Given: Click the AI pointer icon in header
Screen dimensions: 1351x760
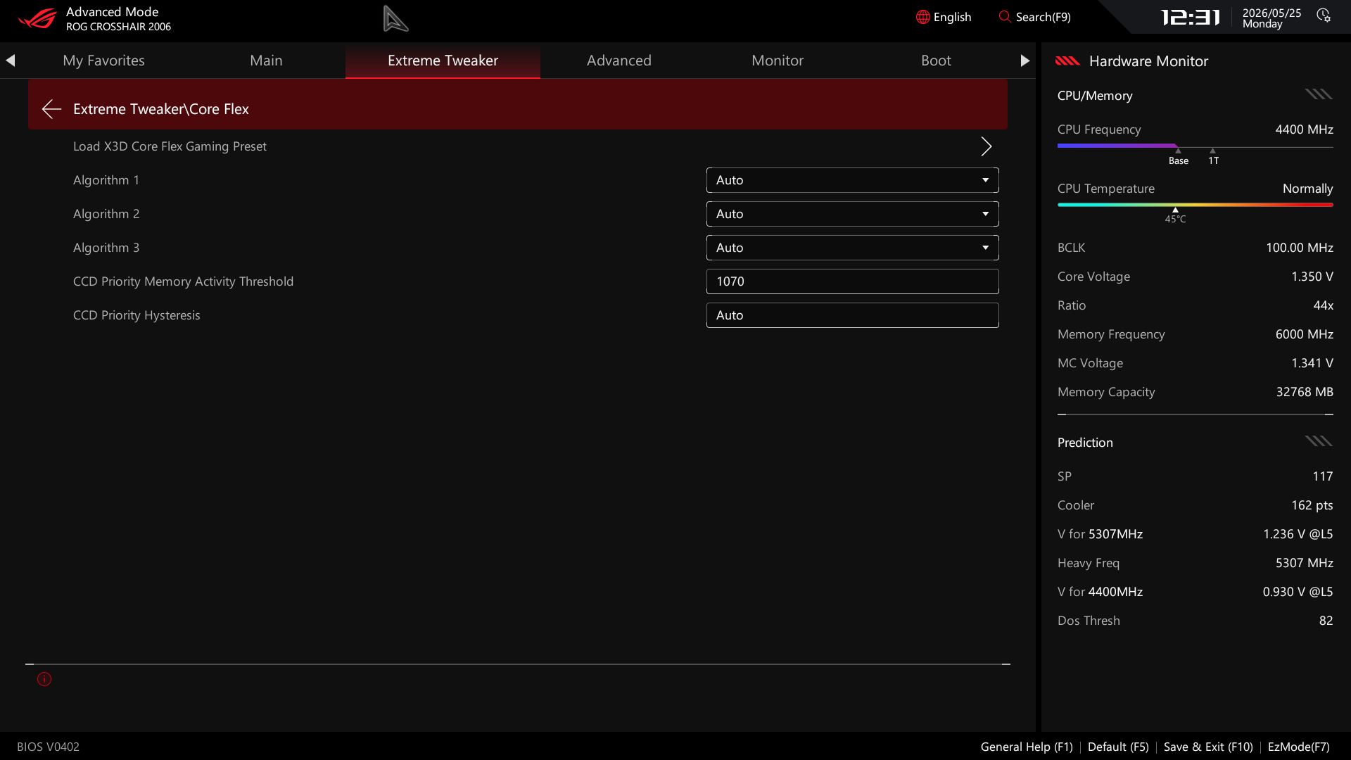Looking at the screenshot, I should click(x=395, y=18).
